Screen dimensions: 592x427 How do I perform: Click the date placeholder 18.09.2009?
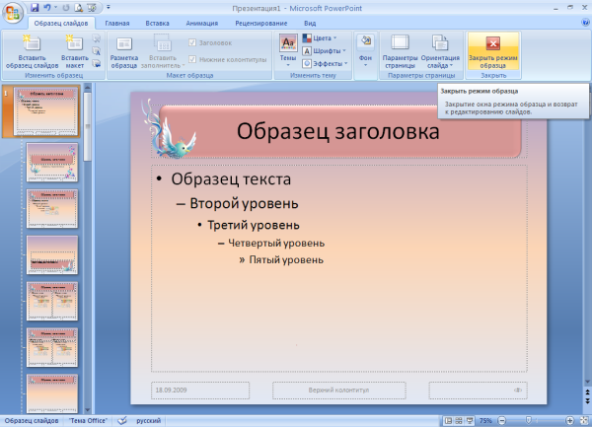click(x=200, y=391)
